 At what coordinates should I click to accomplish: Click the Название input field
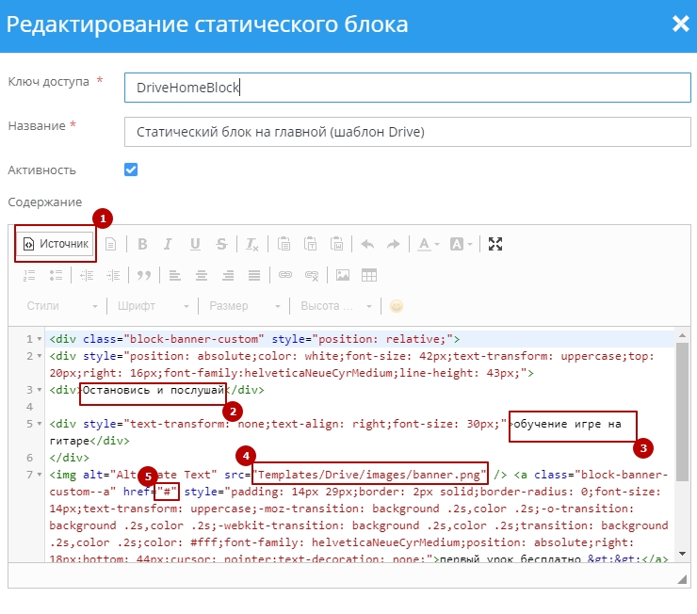click(408, 132)
